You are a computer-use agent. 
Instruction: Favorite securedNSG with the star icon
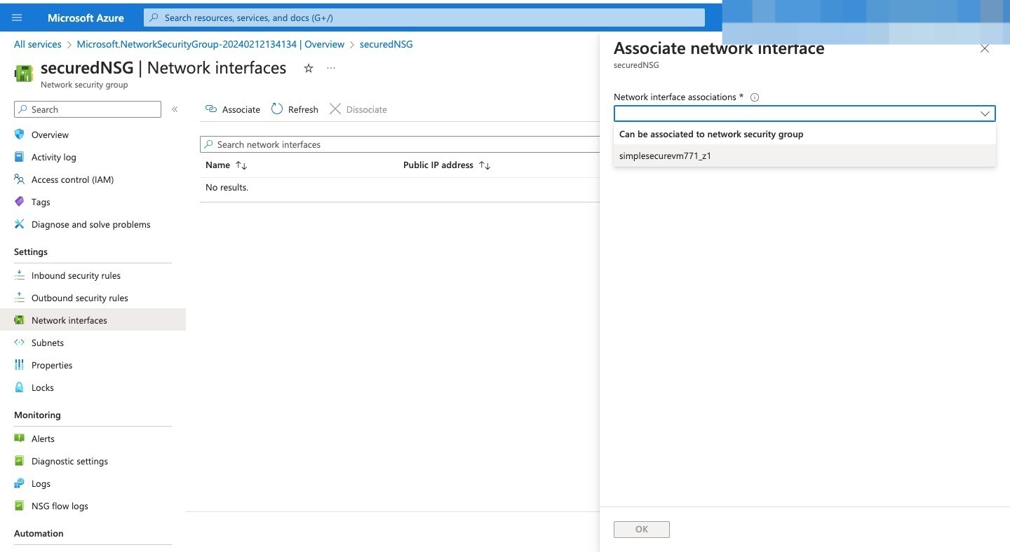tap(309, 68)
